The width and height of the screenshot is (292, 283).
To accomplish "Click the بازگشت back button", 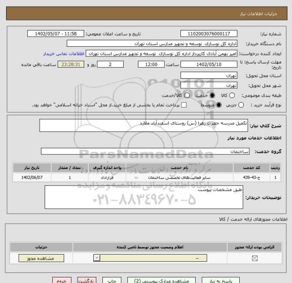I will tap(87, 280).
